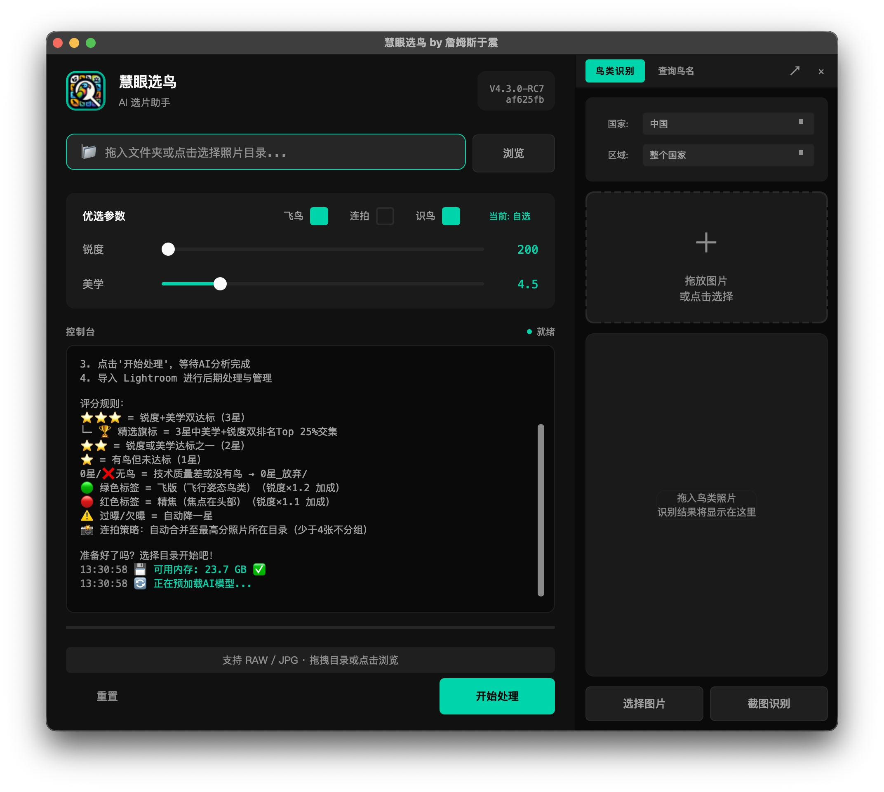The width and height of the screenshot is (884, 792).
Task: Click the plus icon in image drop zone
Action: 705,243
